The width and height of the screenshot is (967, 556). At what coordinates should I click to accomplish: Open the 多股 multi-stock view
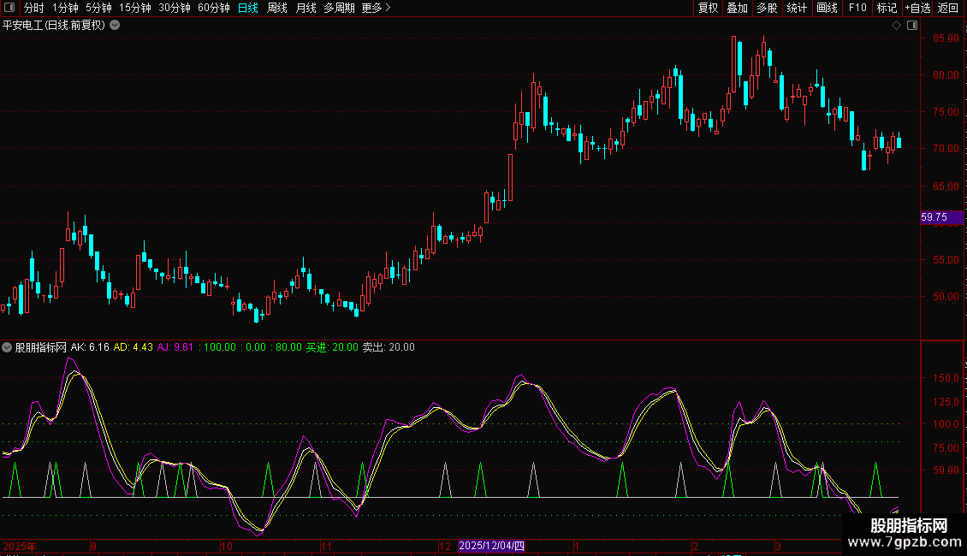tap(767, 8)
